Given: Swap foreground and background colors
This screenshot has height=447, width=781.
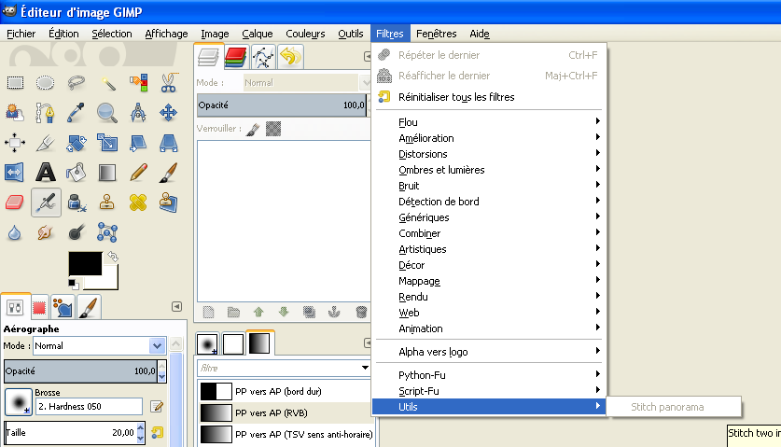Looking at the screenshot, I should pos(113,257).
